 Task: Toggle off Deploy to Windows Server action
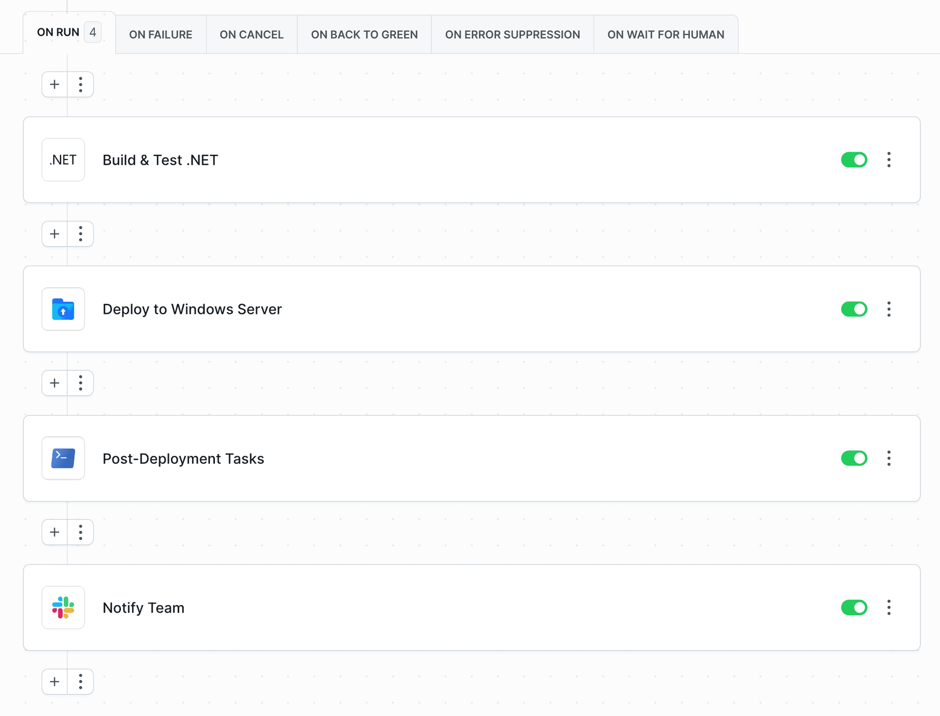(x=854, y=309)
